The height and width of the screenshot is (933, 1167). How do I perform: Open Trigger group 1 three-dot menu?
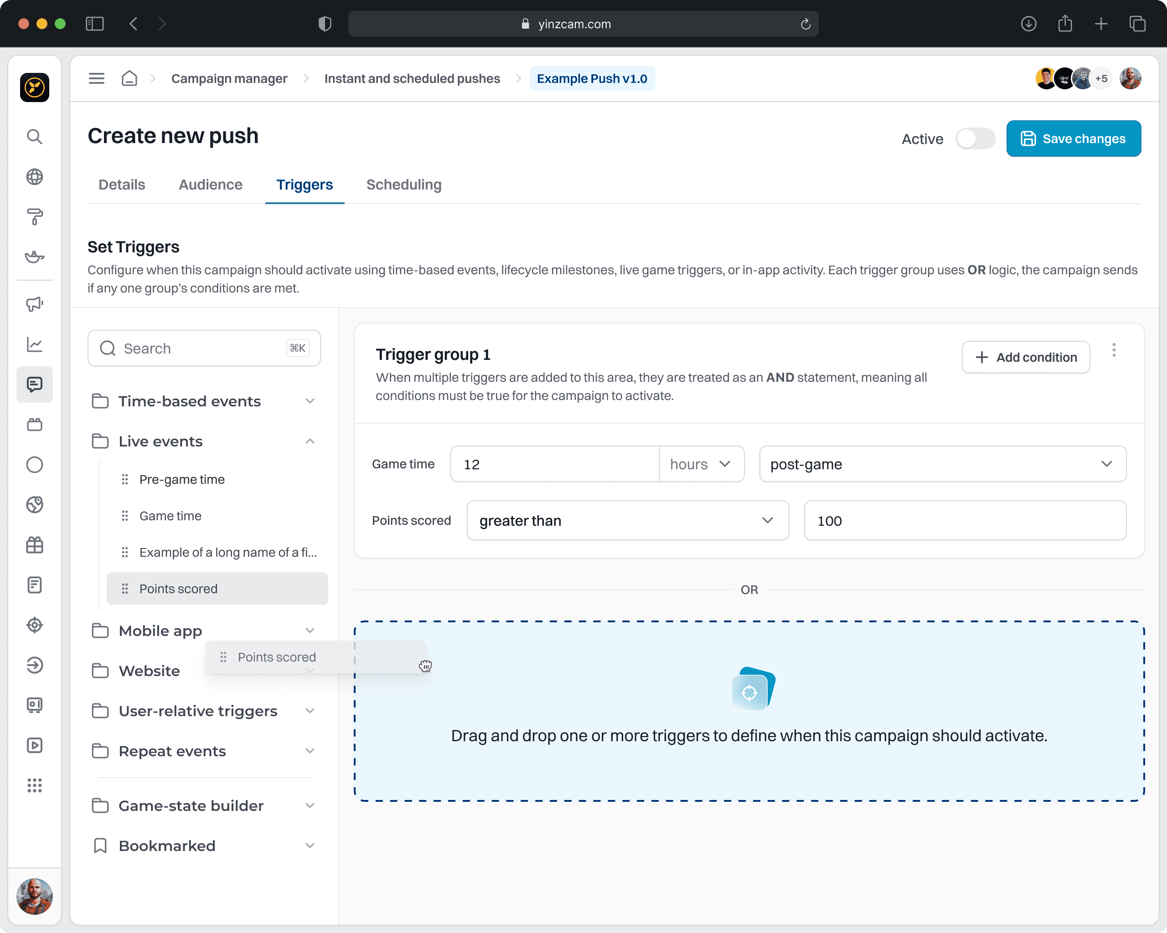click(1113, 350)
